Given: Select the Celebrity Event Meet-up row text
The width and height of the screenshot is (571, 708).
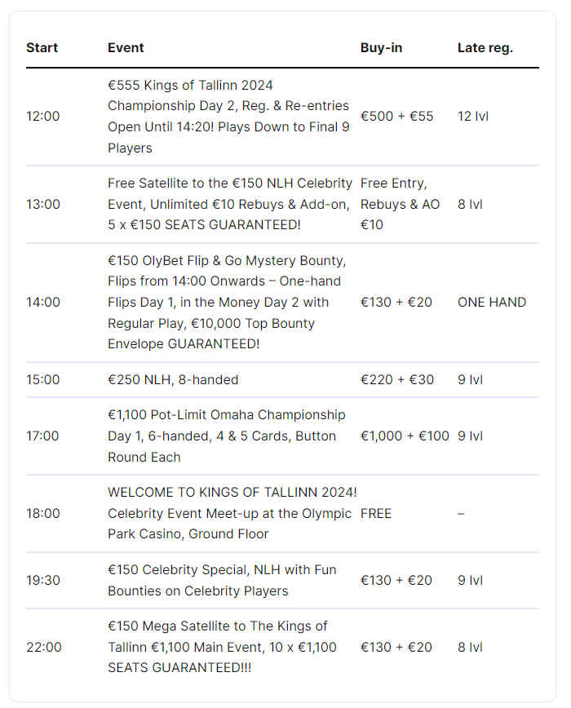Looking at the screenshot, I should [x=232, y=513].
